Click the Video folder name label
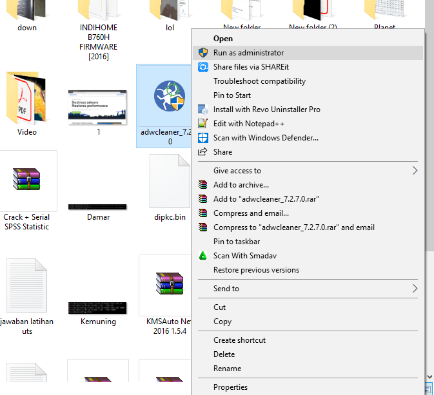The width and height of the screenshot is (434, 395). point(27,132)
